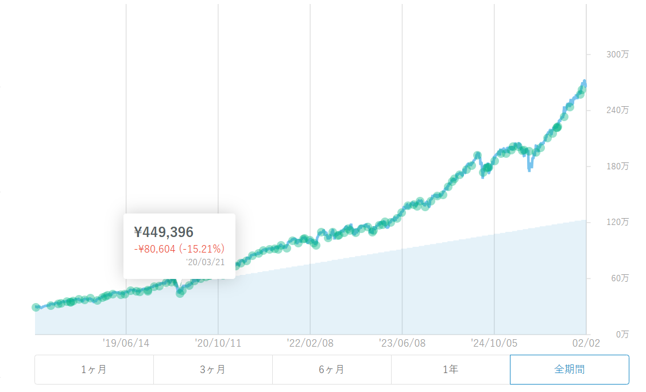Click the '24/10/05 date axis label
This screenshot has width=646, height=392.
point(494,343)
